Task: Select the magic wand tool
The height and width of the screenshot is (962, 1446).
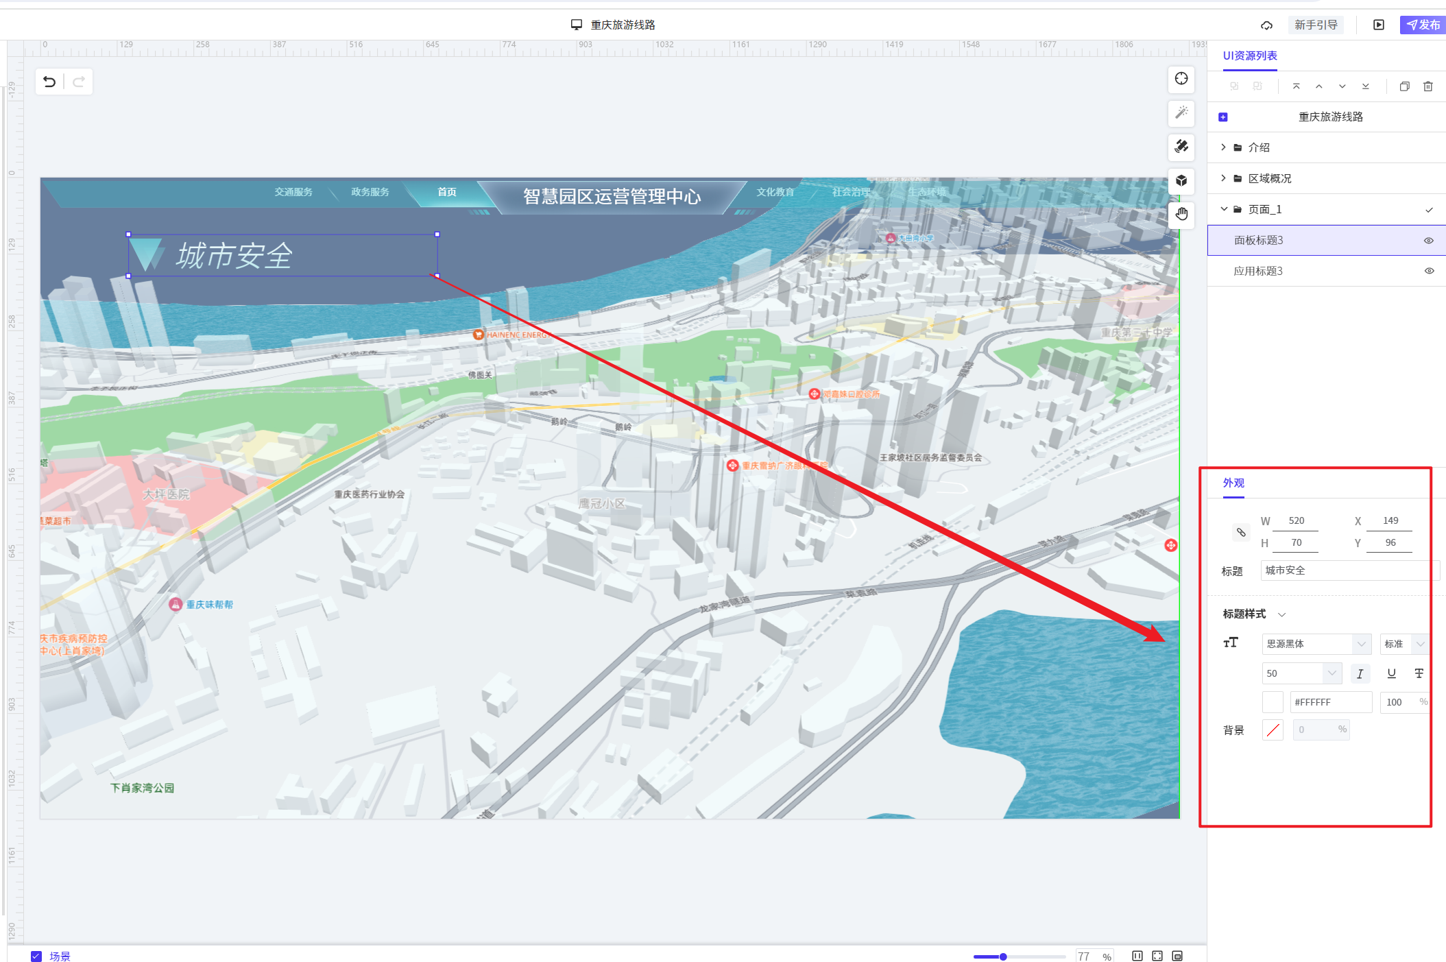Action: (x=1181, y=112)
